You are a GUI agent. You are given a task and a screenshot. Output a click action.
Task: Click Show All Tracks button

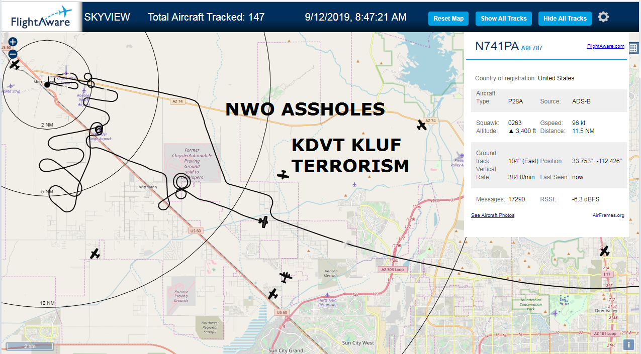tap(503, 19)
